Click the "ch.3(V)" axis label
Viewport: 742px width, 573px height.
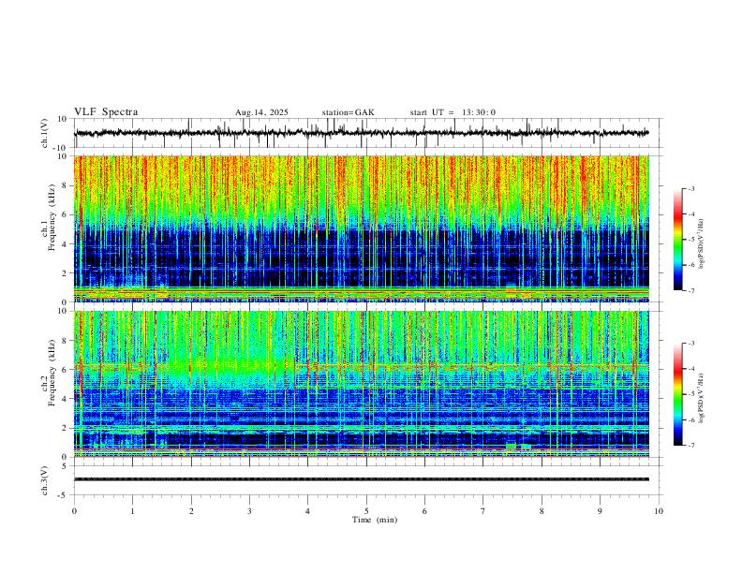[45, 481]
